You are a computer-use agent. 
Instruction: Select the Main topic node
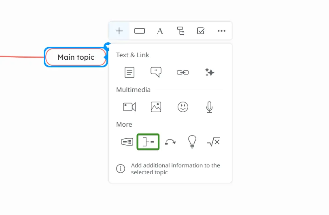[76, 57]
